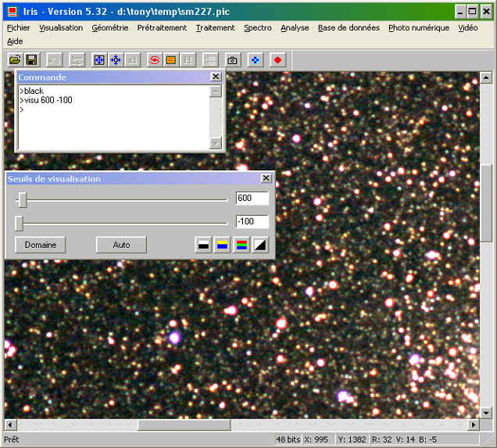Screen dimensions: 497x448
Task: Click the greyed x1 zoom reset icon
Action: click(x=133, y=59)
